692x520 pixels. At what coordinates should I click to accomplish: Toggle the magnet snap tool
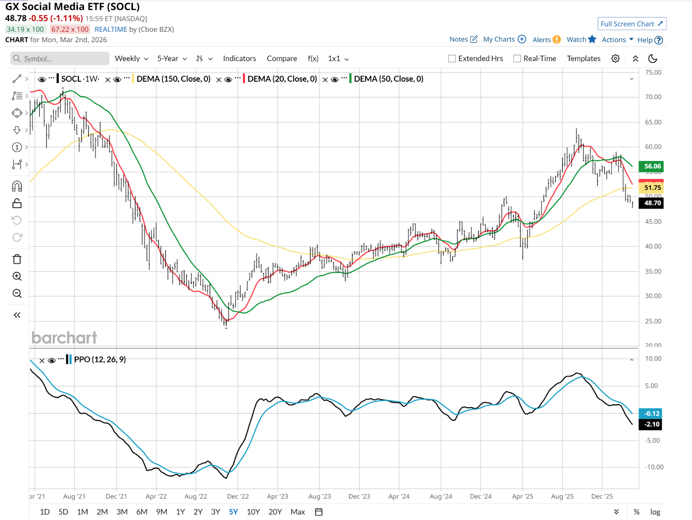[x=17, y=186]
